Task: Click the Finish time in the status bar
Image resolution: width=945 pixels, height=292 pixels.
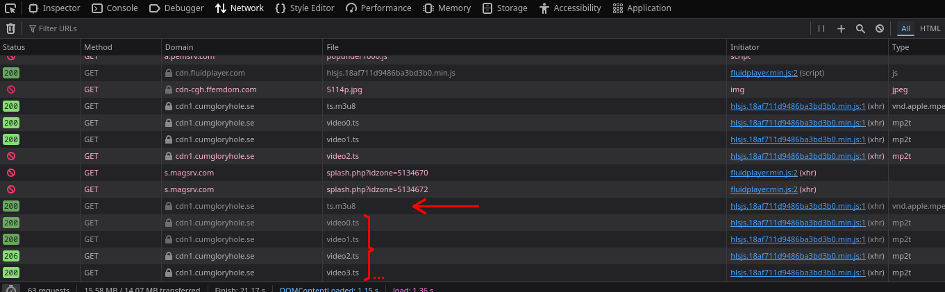Action: pyautogui.click(x=240, y=289)
